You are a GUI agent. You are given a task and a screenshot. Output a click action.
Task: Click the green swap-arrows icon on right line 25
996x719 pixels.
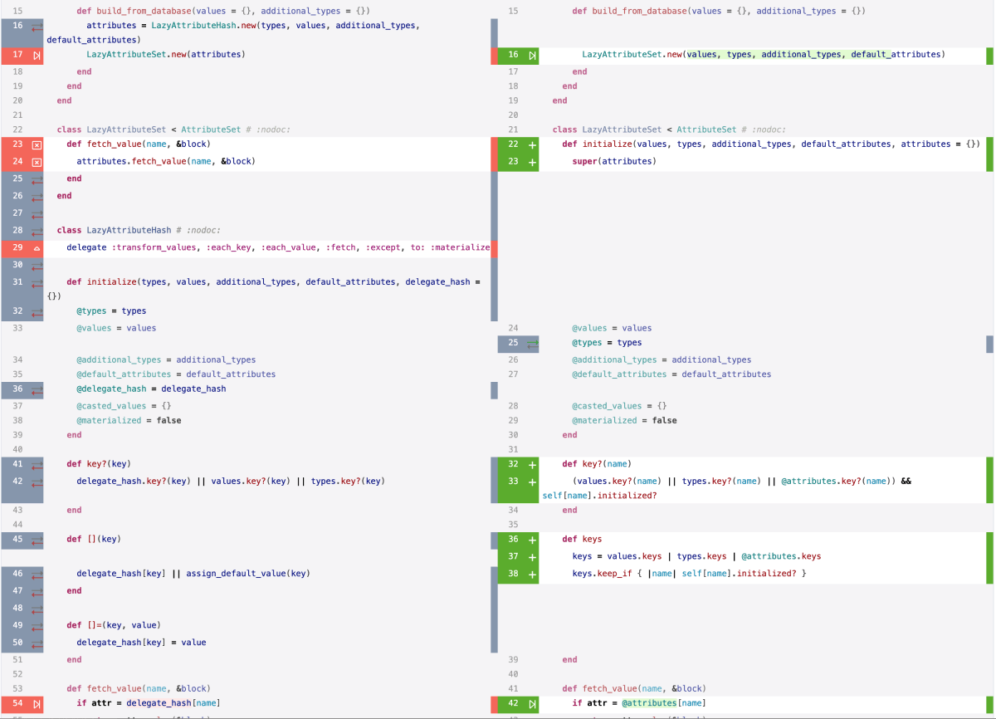(532, 343)
